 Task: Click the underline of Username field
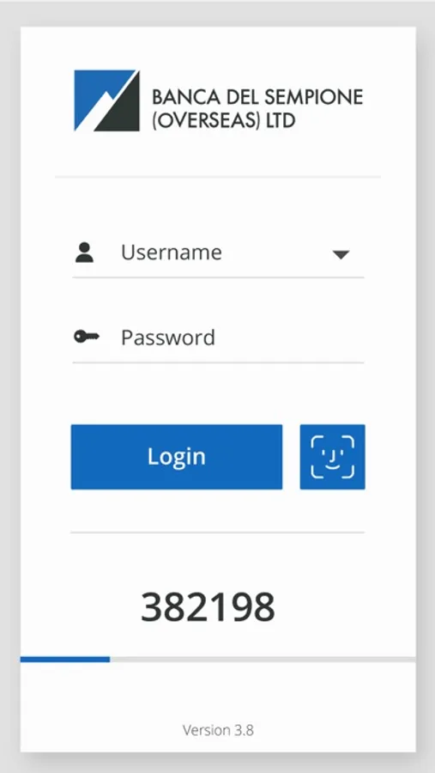pos(218,277)
